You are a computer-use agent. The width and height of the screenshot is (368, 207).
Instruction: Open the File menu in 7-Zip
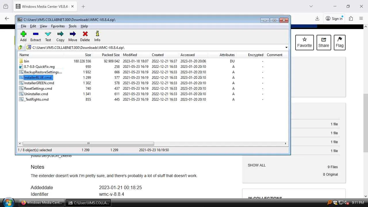point(24,26)
